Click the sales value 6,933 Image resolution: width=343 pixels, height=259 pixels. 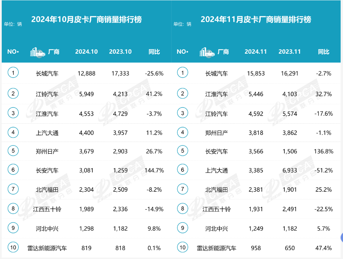tap(290, 170)
